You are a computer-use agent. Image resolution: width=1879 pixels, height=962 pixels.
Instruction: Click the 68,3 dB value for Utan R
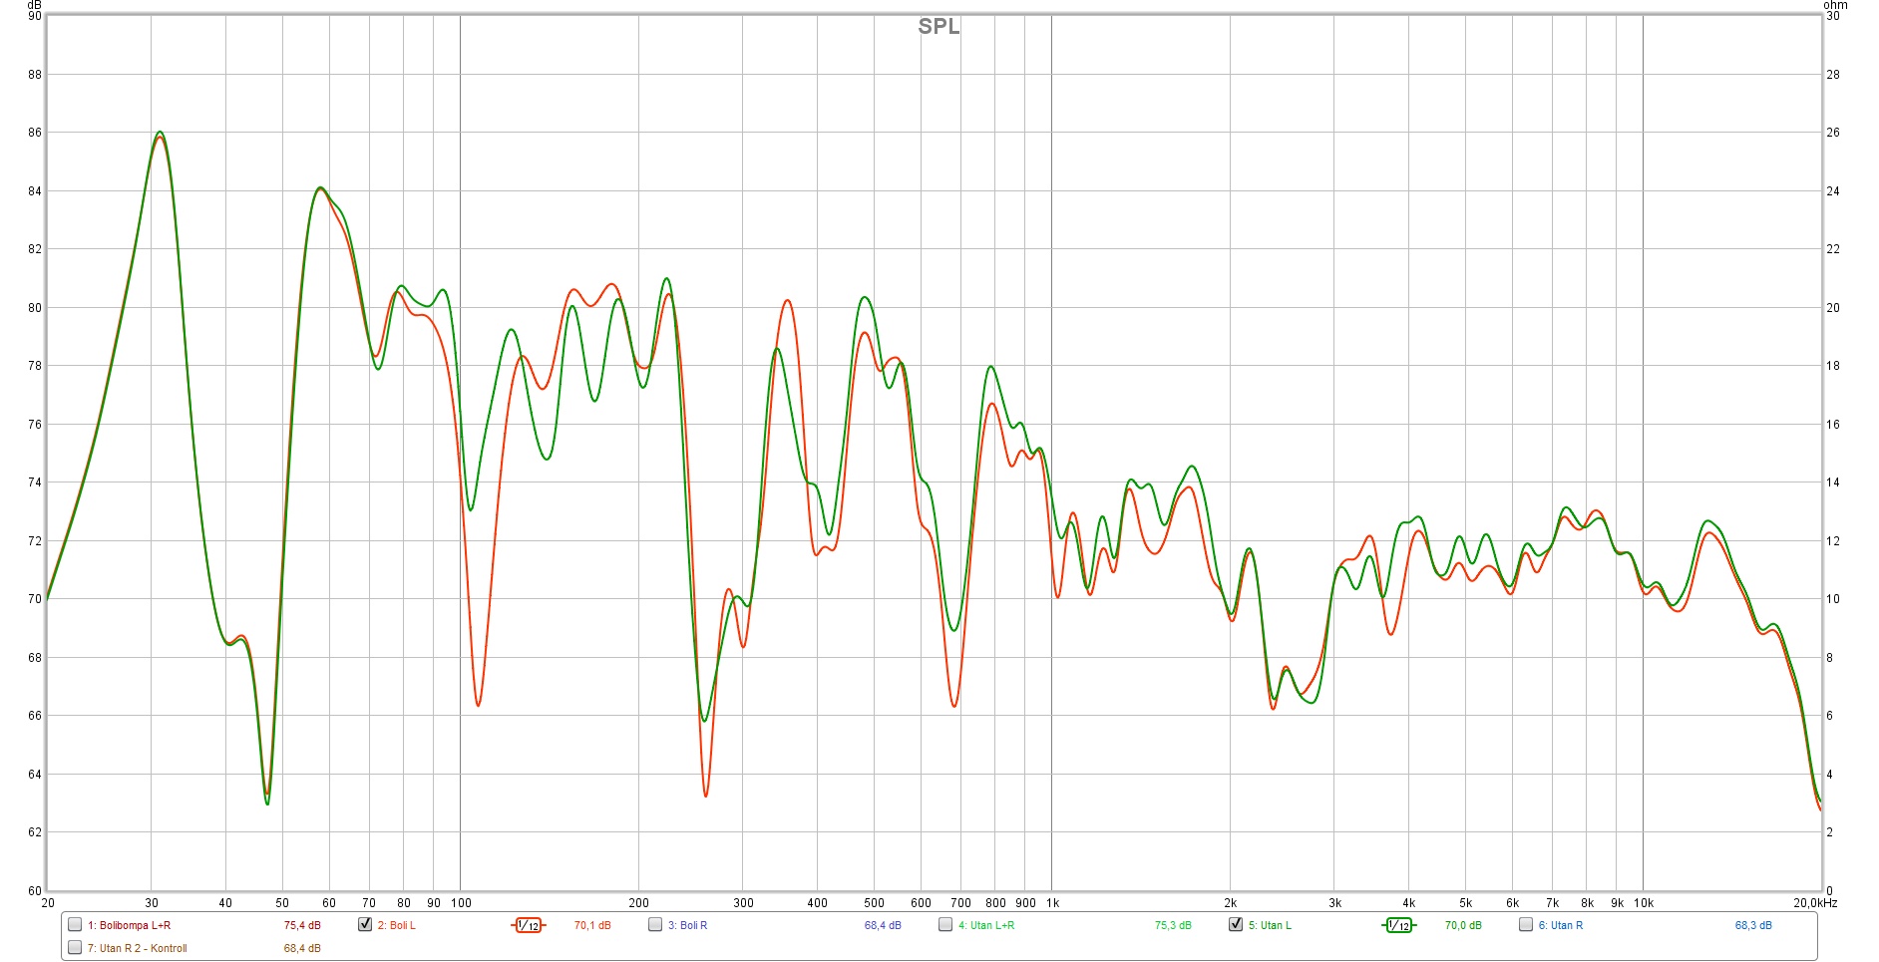coord(1753,926)
